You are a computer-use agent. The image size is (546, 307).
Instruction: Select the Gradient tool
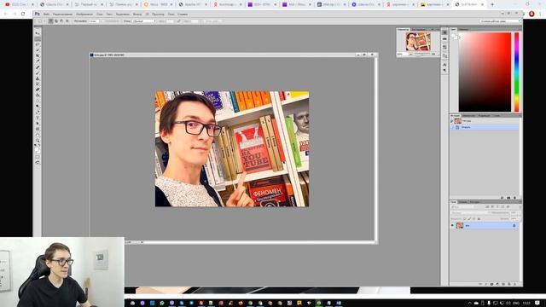pyautogui.click(x=38, y=95)
